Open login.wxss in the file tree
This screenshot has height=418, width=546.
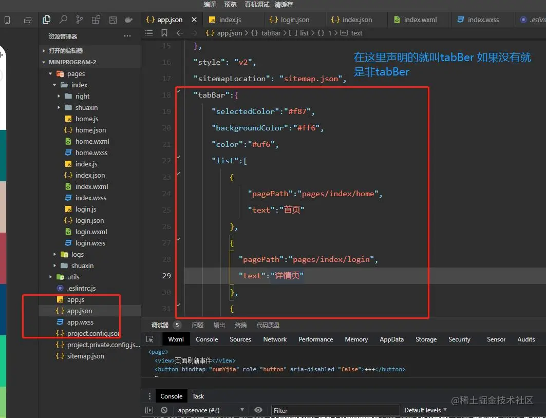point(90,243)
